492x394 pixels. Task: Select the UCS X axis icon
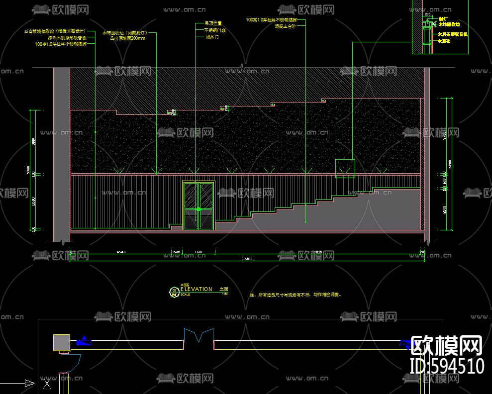coord(47,384)
